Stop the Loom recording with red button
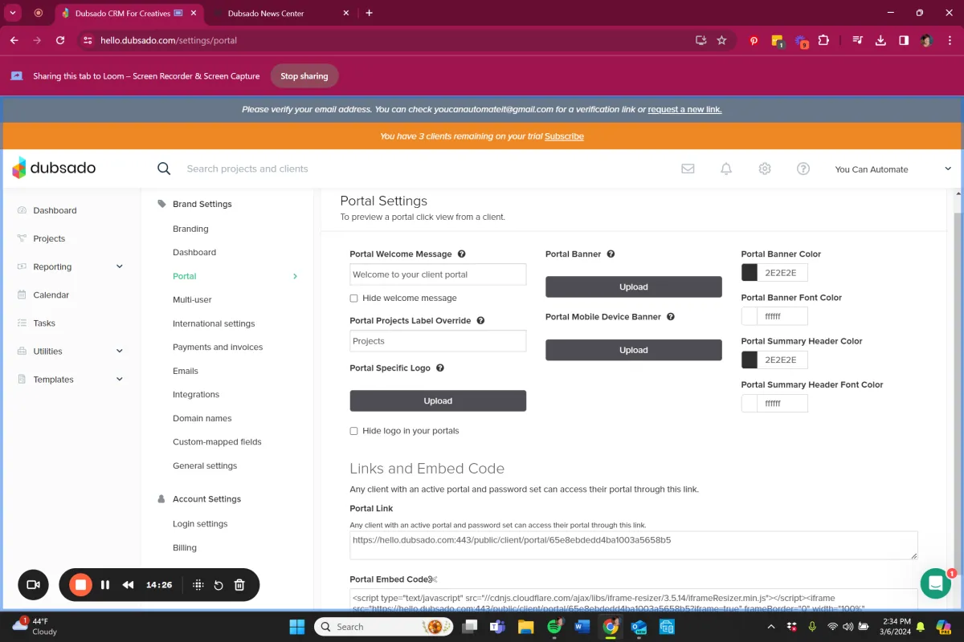This screenshot has width=964, height=642. pos(80,585)
